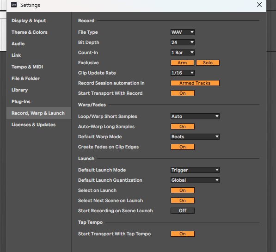
Task: Click the Launch section heading
Action: pos(86,159)
